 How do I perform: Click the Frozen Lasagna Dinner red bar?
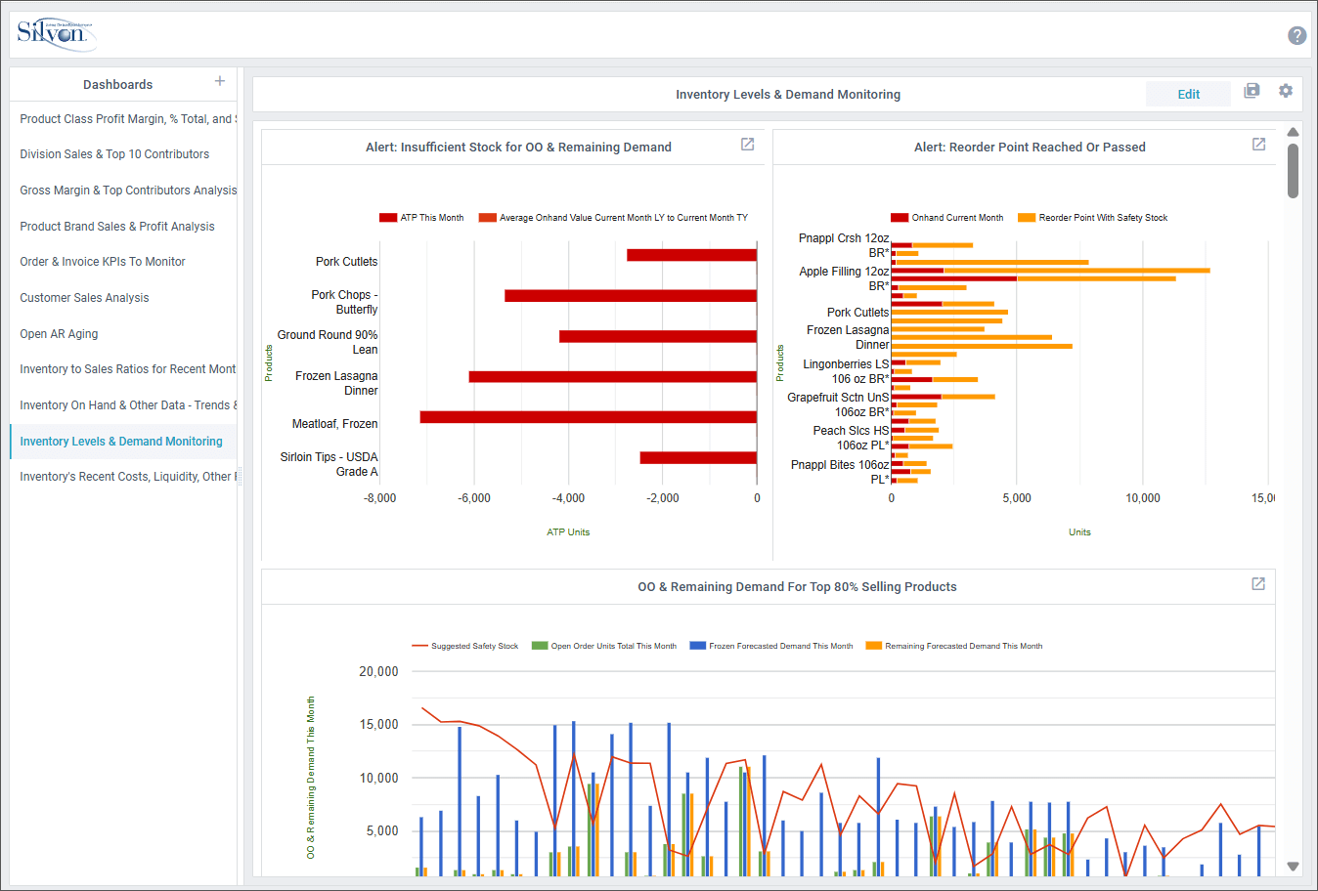[613, 376]
